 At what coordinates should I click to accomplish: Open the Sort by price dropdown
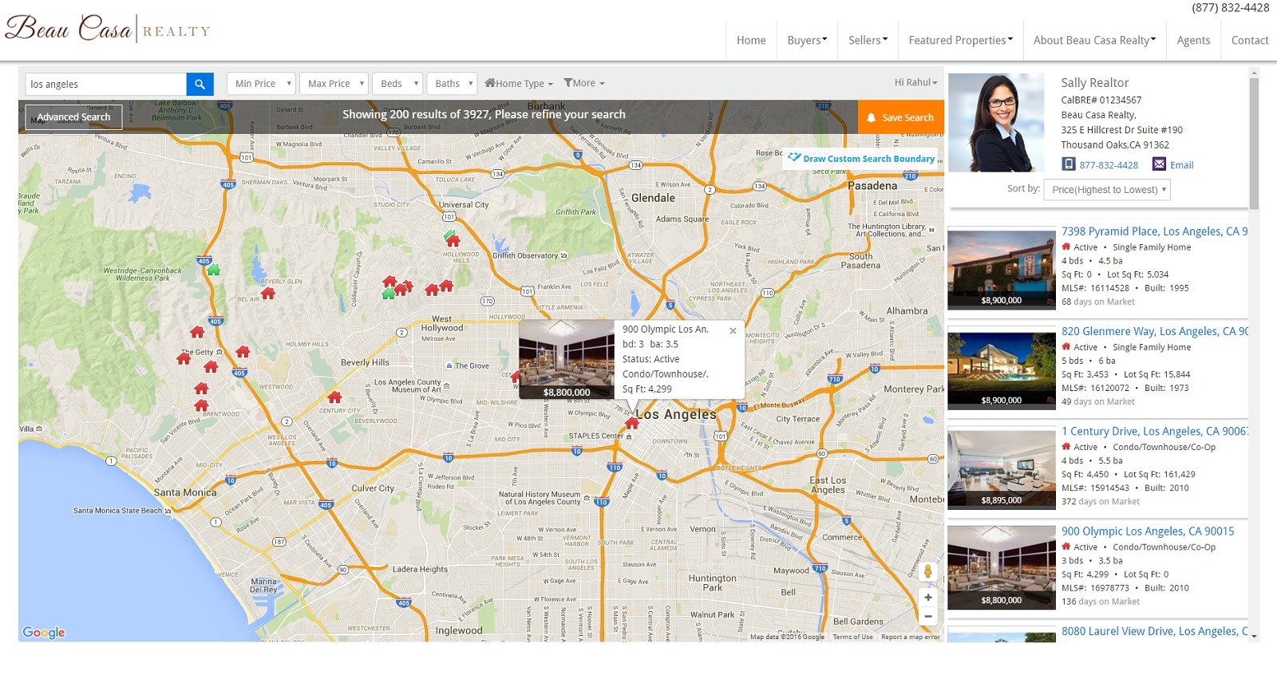(1107, 190)
